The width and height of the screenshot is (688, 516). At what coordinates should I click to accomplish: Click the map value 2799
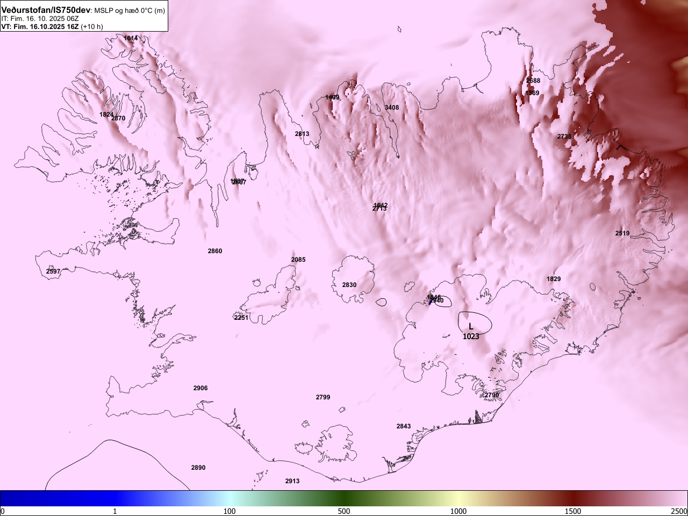[323, 397]
